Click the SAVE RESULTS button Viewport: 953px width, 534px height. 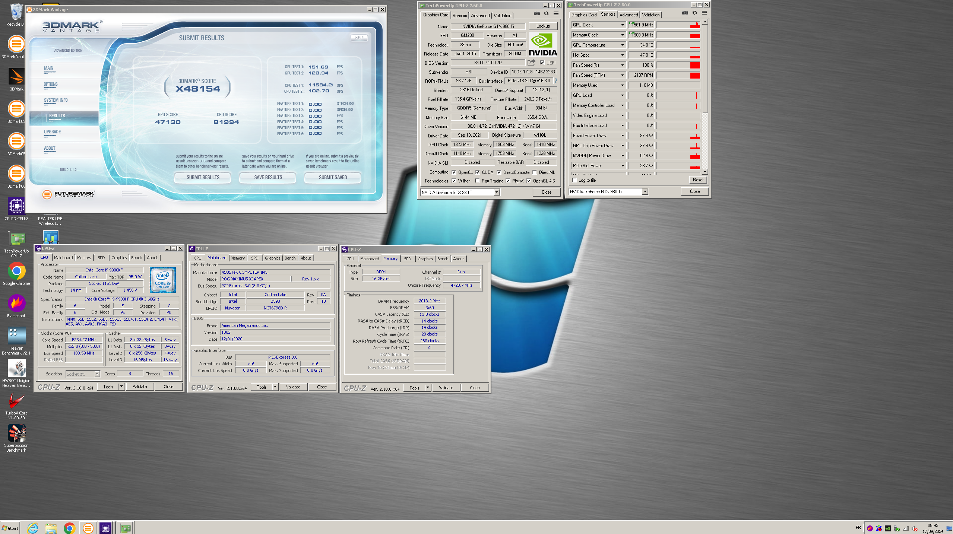[268, 178]
